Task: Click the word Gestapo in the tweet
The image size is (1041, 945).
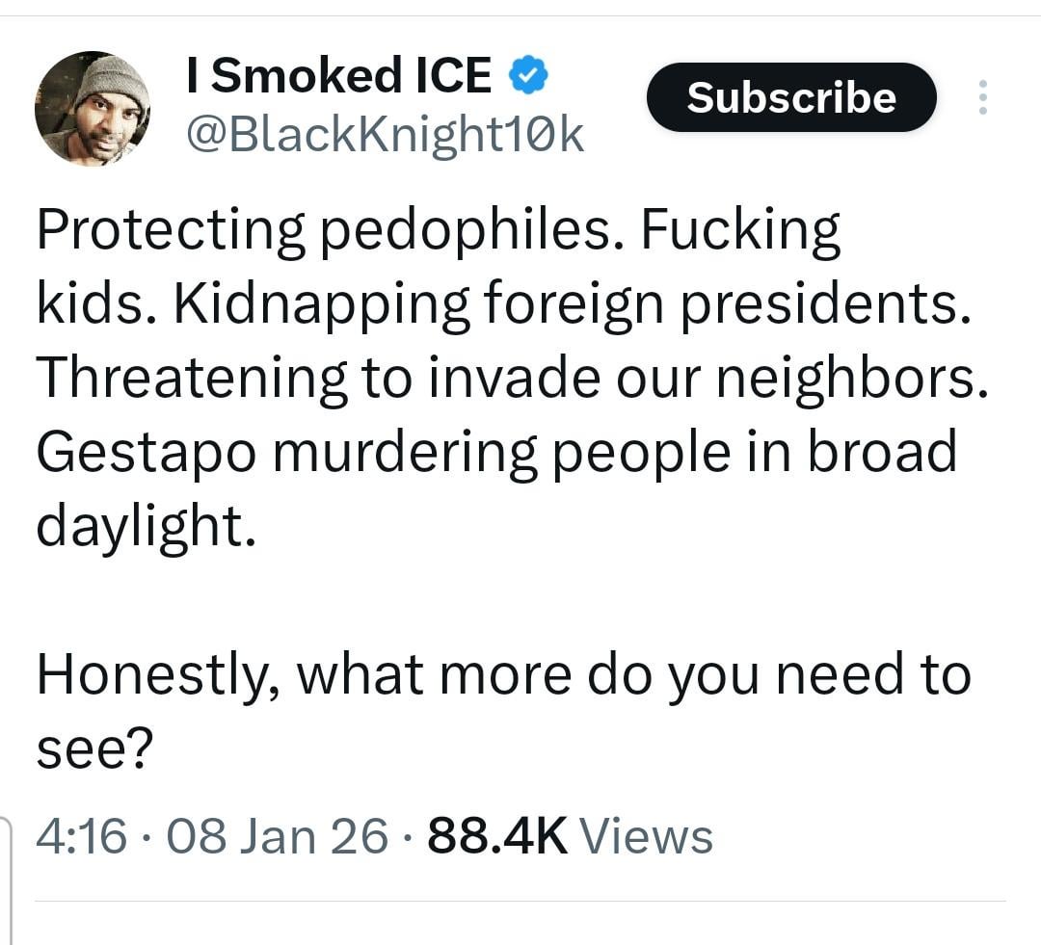Action: click(146, 453)
